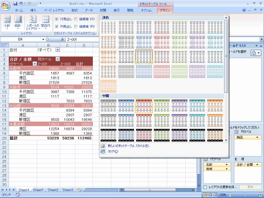Uncheck the 行見出し row headers checkbox

[x=57, y=19]
